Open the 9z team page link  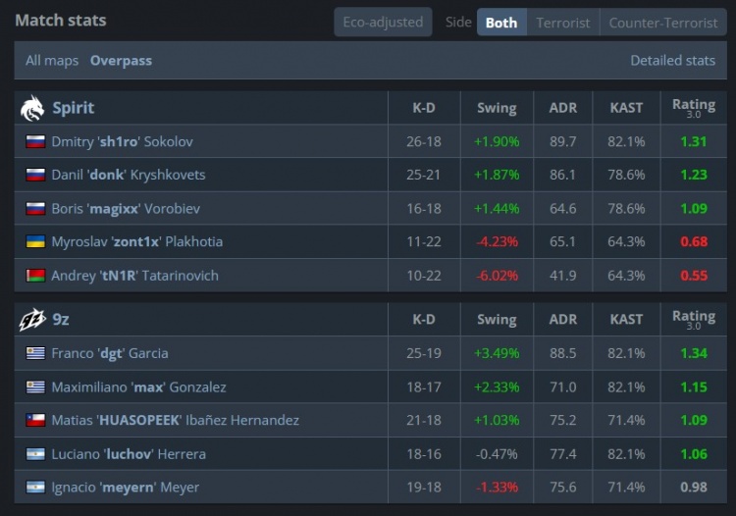point(61,320)
